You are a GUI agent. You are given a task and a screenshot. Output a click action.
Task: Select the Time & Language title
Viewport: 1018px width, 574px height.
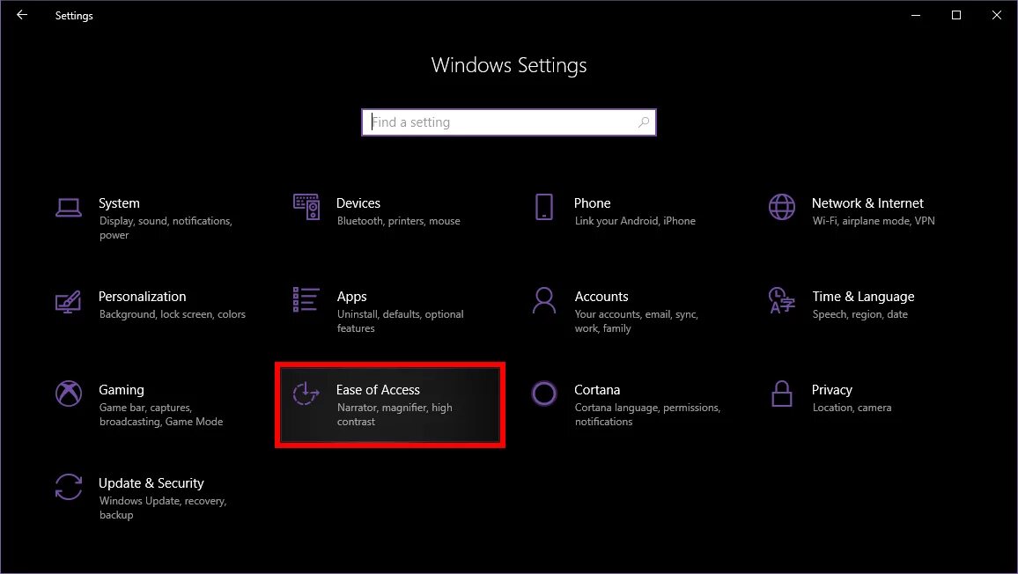[x=863, y=297]
